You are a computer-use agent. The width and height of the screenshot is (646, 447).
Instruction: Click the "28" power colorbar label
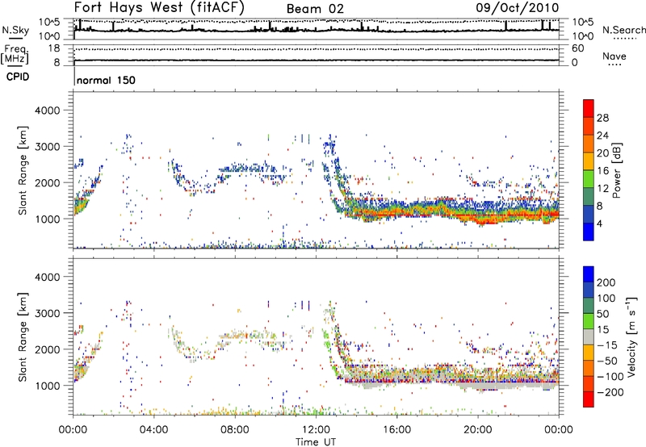click(x=602, y=118)
